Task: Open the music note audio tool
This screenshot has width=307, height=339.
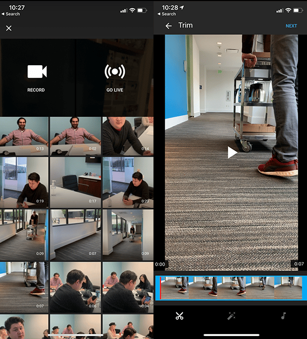Action: pyautogui.click(x=283, y=316)
